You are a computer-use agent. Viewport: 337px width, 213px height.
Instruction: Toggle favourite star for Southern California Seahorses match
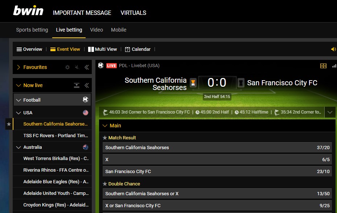click(x=9, y=124)
